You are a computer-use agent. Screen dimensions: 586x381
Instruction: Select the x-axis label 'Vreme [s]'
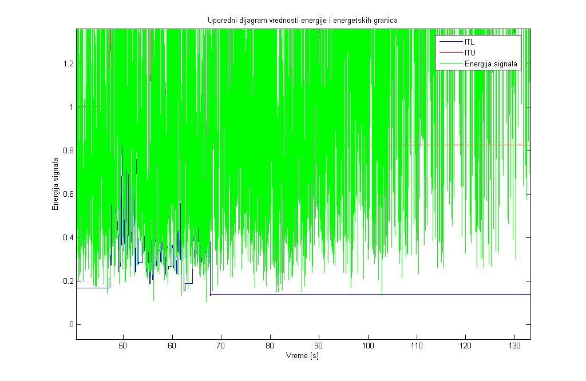tap(302, 355)
